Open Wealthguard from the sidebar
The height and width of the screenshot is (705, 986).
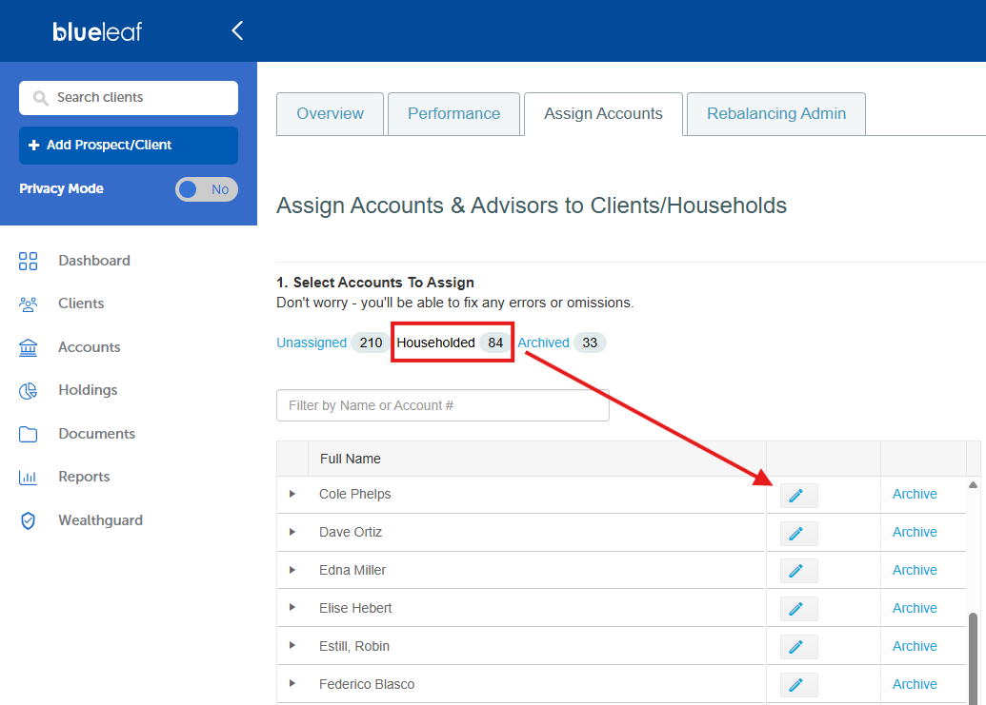[101, 520]
